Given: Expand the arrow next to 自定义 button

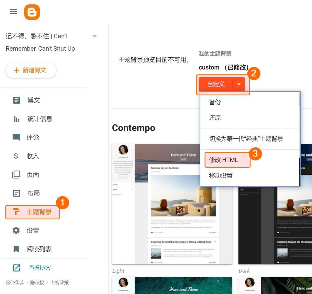Looking at the screenshot, I should (x=239, y=84).
